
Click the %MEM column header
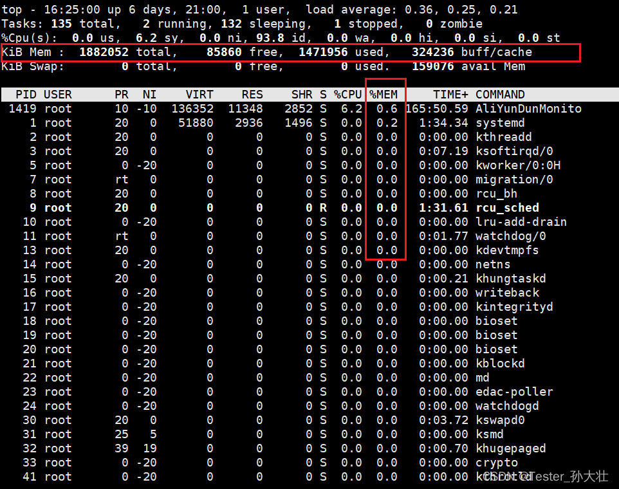tap(383, 95)
